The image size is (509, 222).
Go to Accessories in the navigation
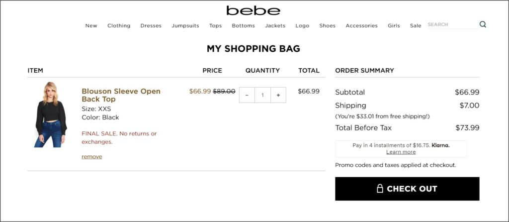362,26
